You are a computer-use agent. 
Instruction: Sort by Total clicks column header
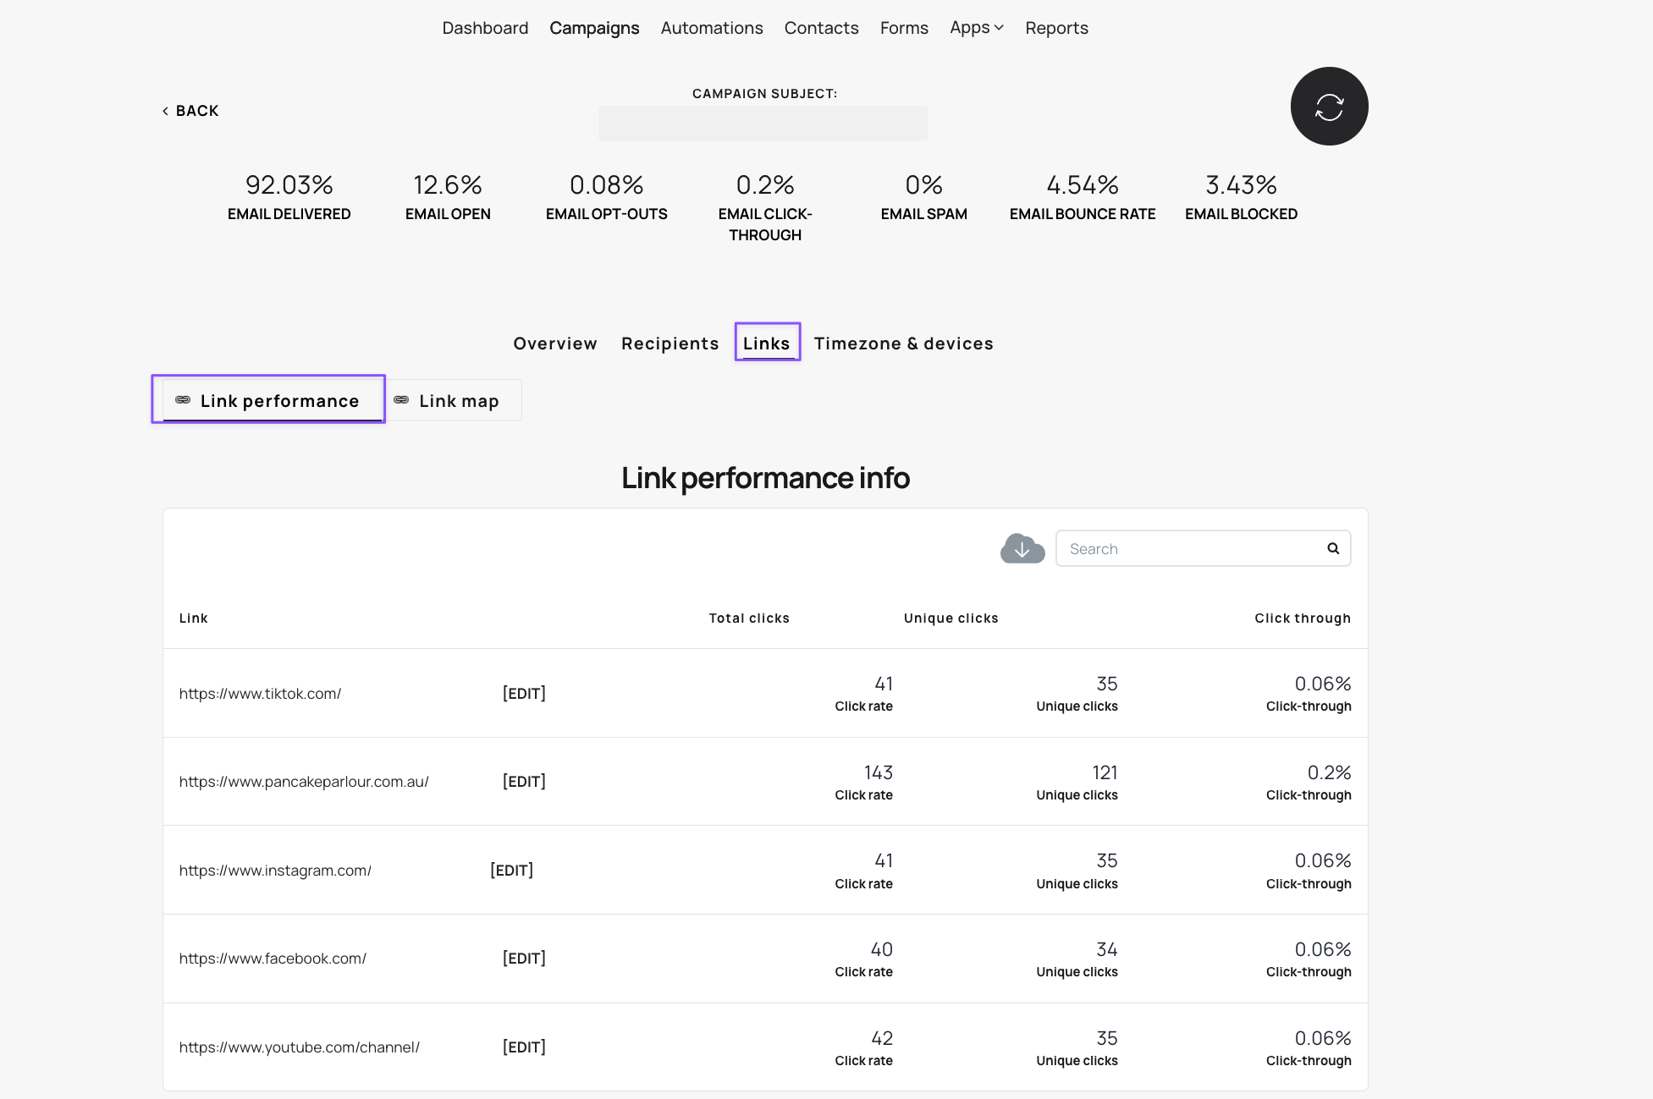coord(749,618)
